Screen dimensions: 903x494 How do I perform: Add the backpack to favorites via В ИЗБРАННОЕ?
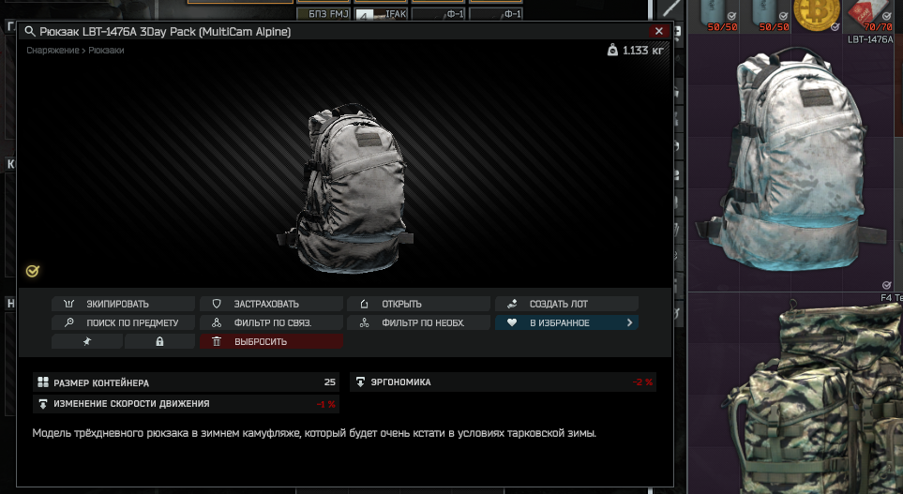[566, 322]
